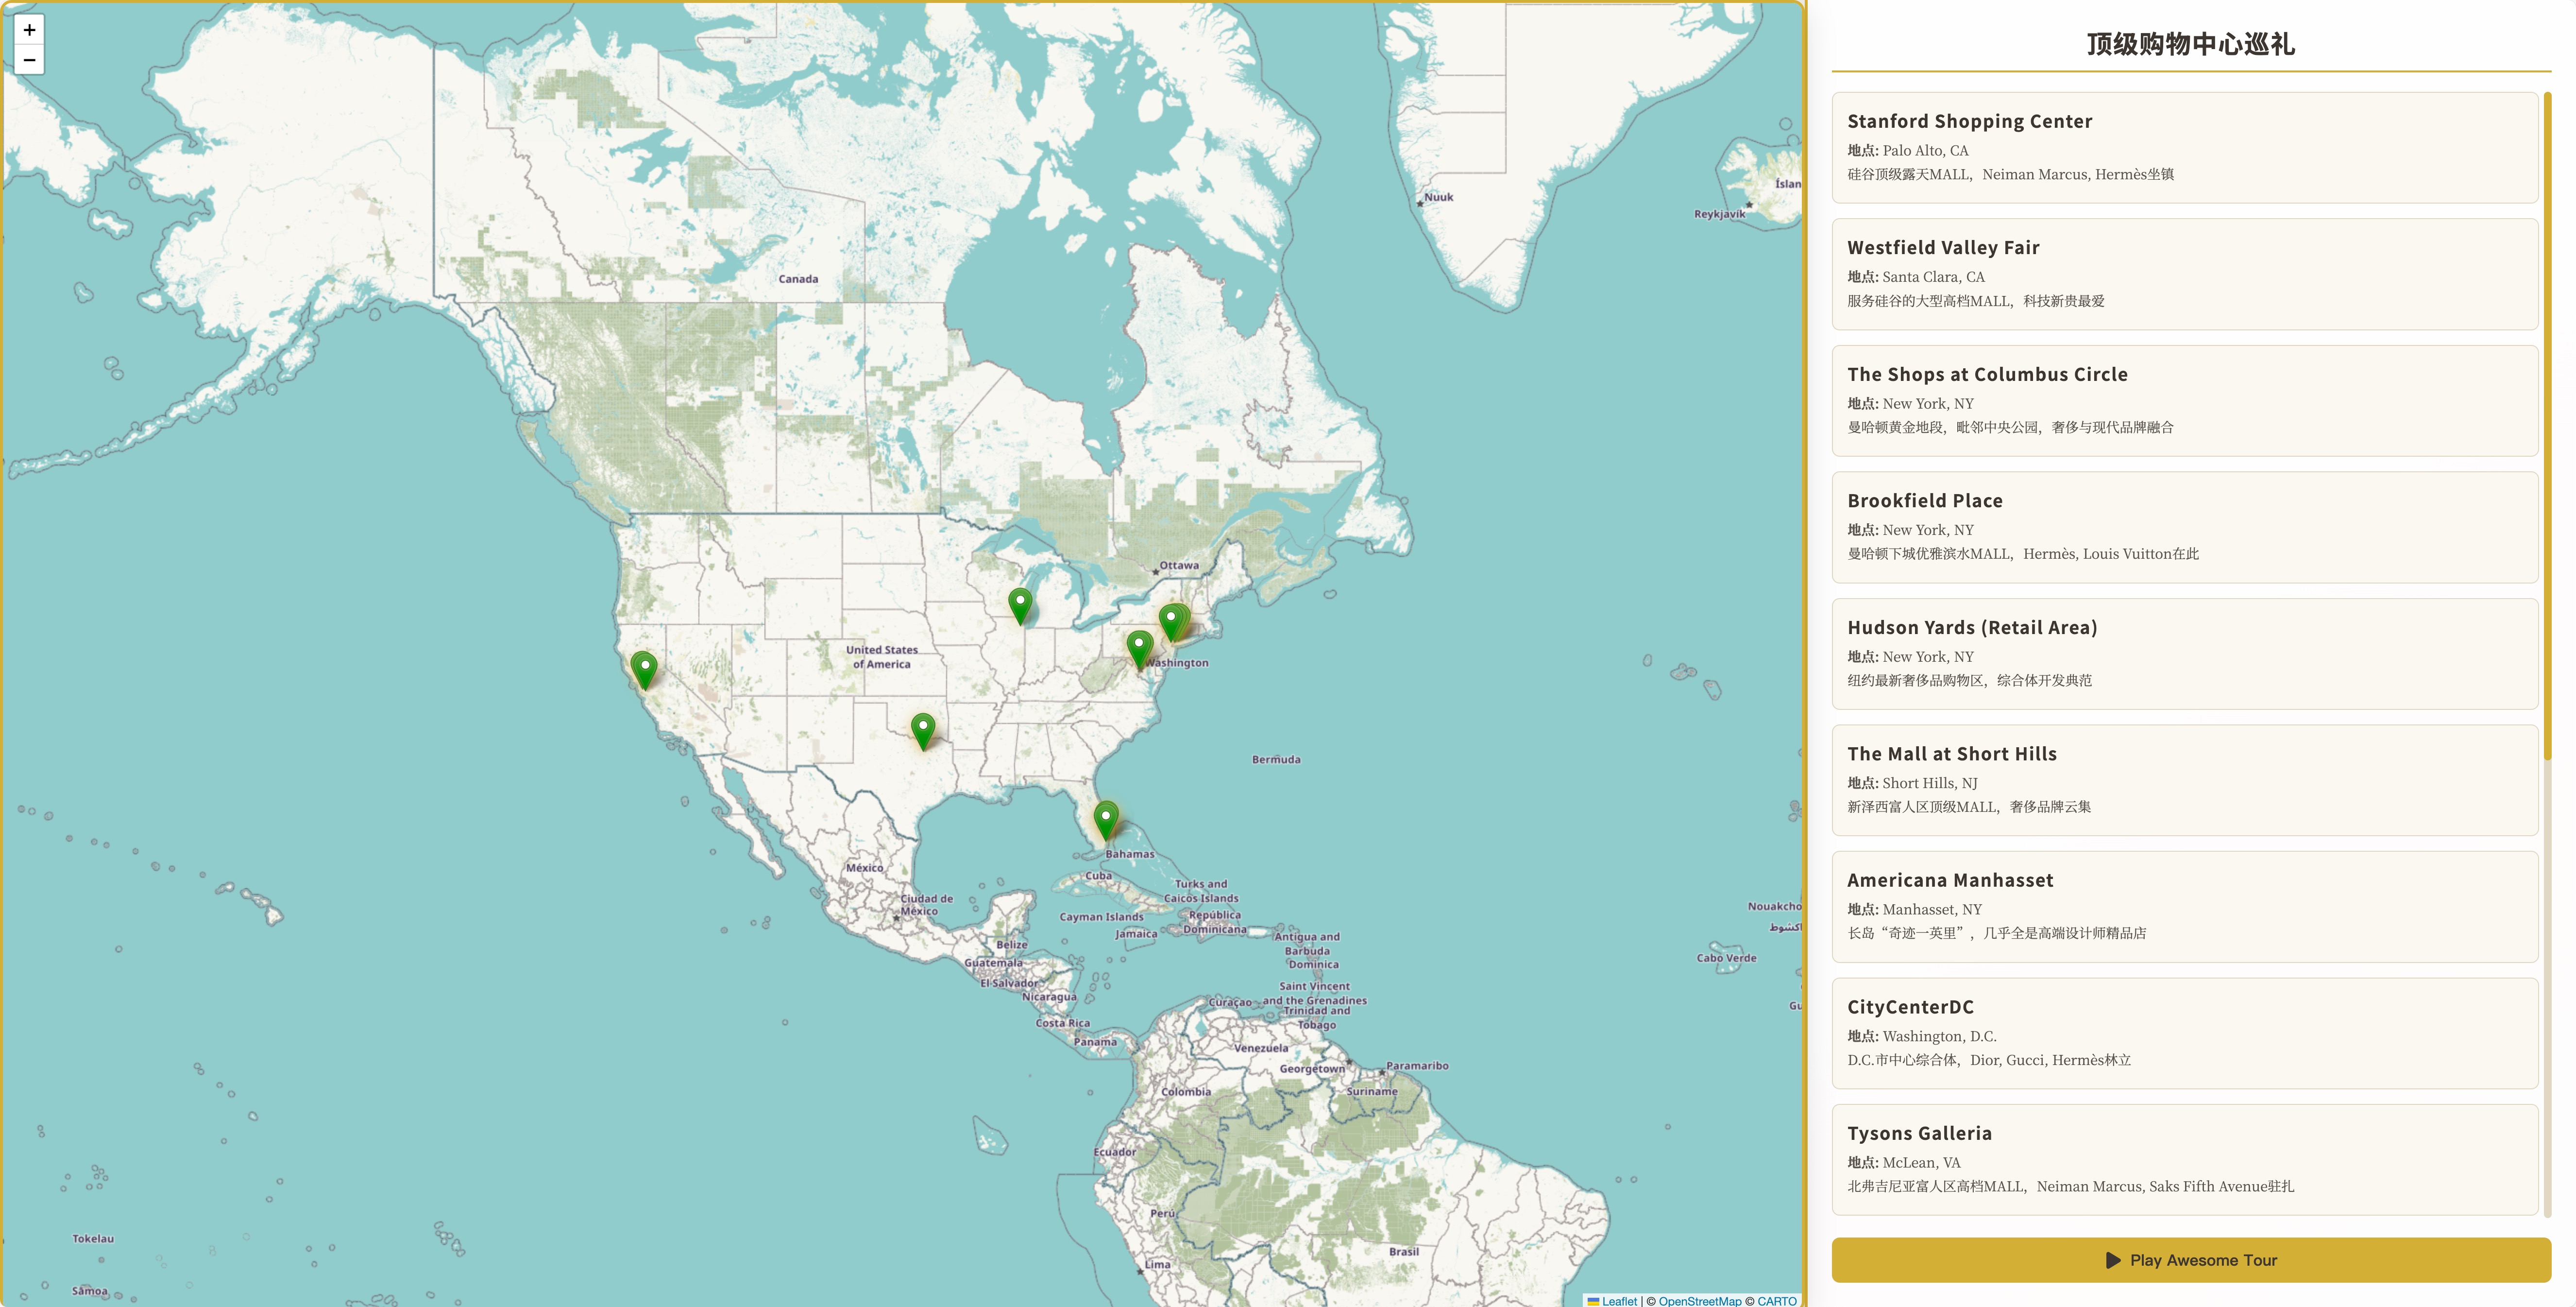
Task: Zoom in on the map
Action: click(x=29, y=30)
